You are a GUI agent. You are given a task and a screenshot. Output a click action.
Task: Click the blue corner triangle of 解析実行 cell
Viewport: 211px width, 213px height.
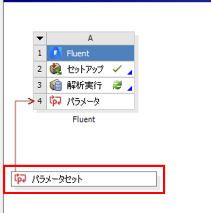130,88
